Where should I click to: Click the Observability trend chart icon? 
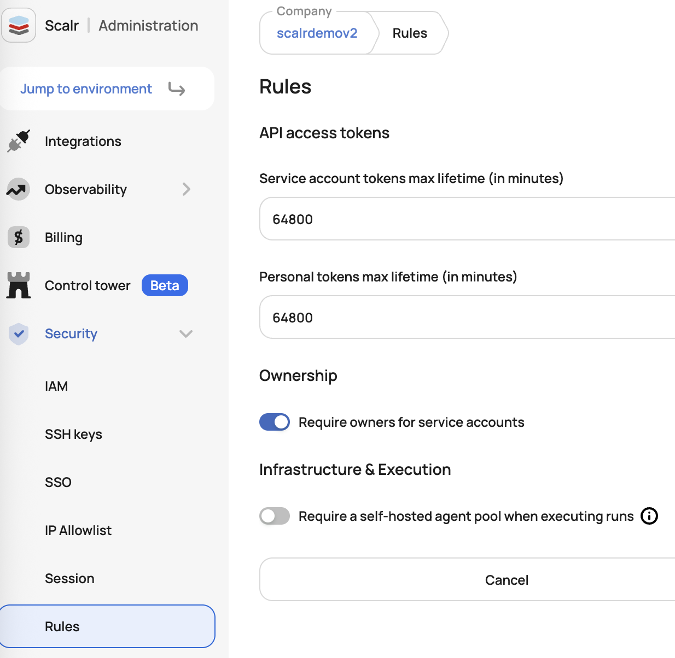(x=18, y=190)
